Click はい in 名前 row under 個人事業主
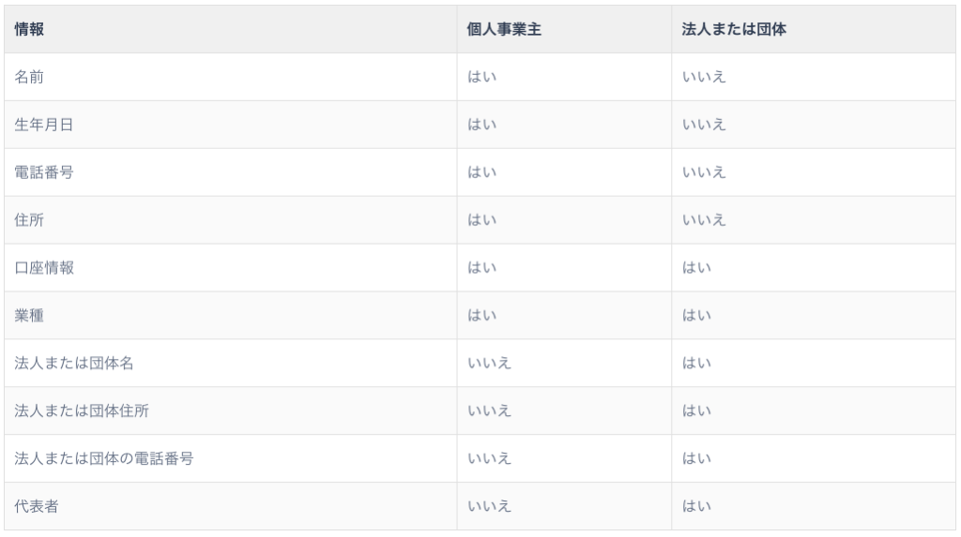 tap(481, 77)
